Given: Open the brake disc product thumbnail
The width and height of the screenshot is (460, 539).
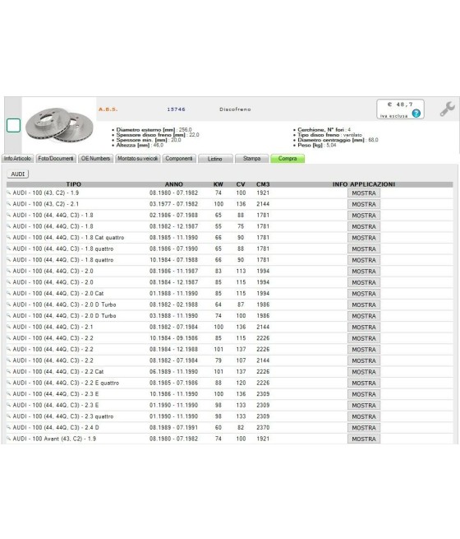Looking at the screenshot, I should [x=59, y=125].
